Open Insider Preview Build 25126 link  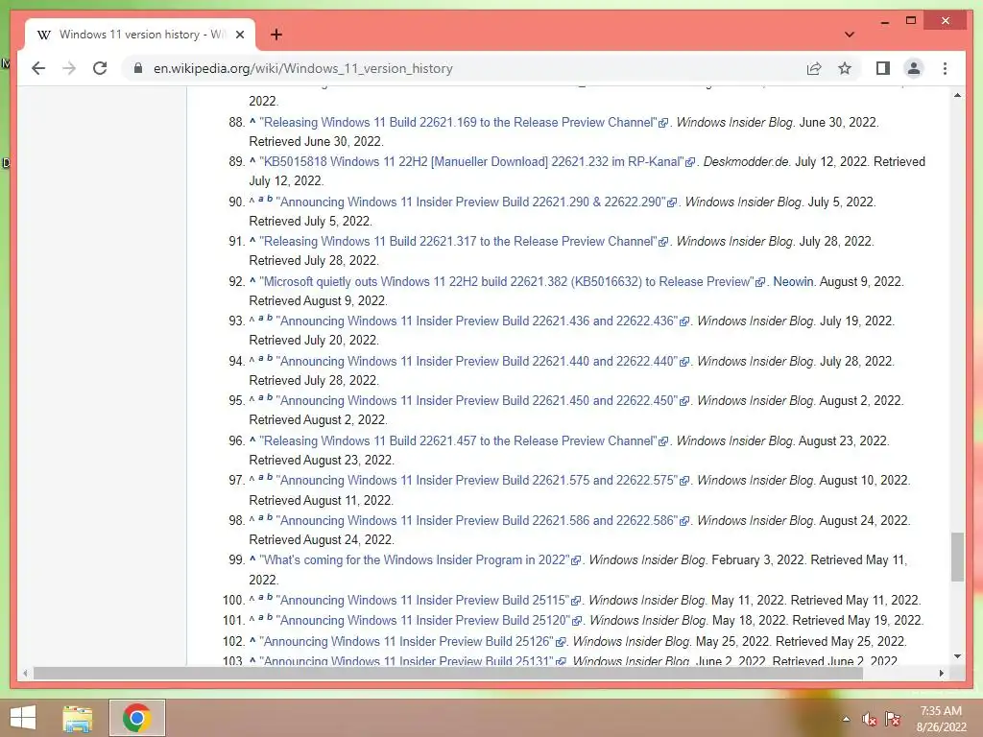(x=406, y=641)
